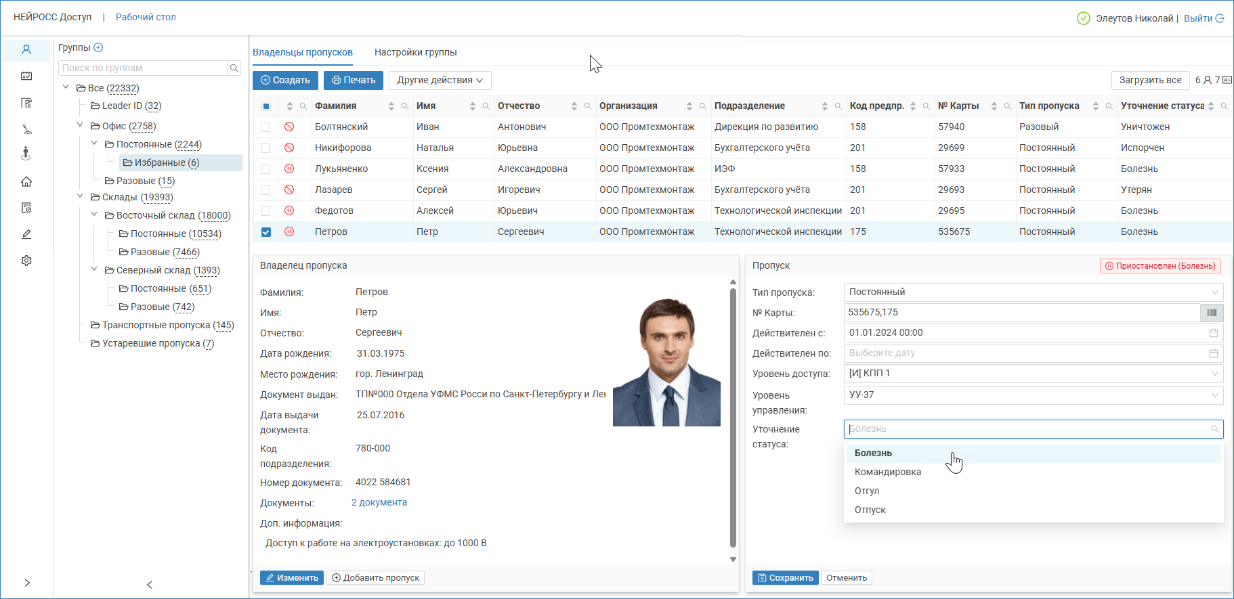
Task: Click the logout icon next to Выйти
Action: click(1220, 18)
